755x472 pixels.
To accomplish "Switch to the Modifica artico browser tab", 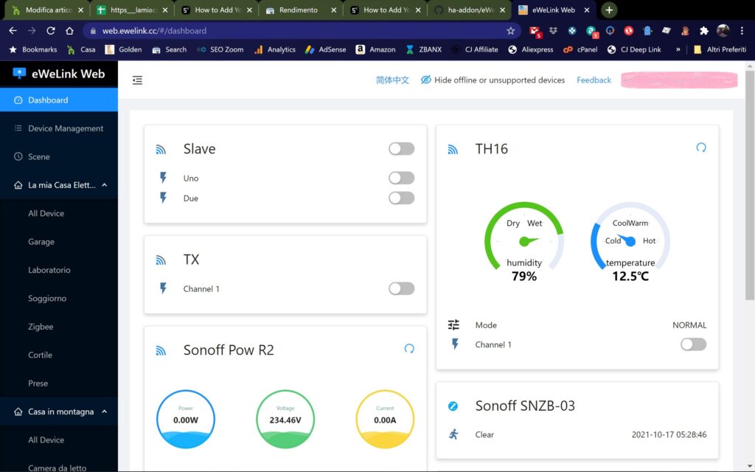I will coord(47,10).
